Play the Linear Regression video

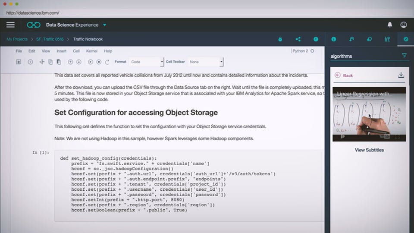pyautogui.click(x=369, y=114)
